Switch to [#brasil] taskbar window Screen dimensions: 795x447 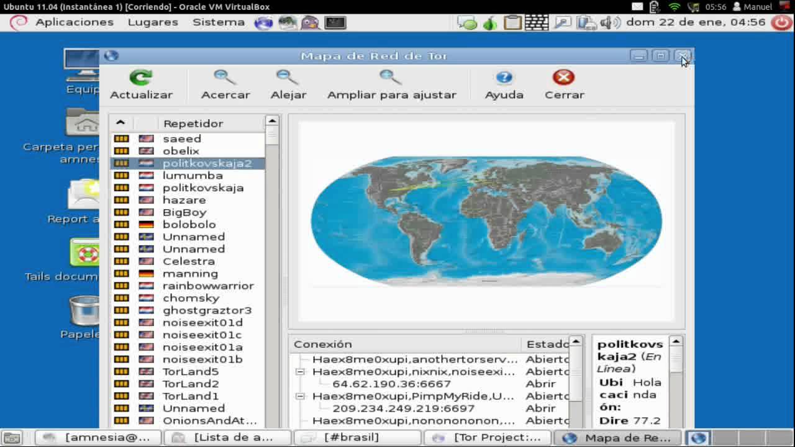[358, 438]
